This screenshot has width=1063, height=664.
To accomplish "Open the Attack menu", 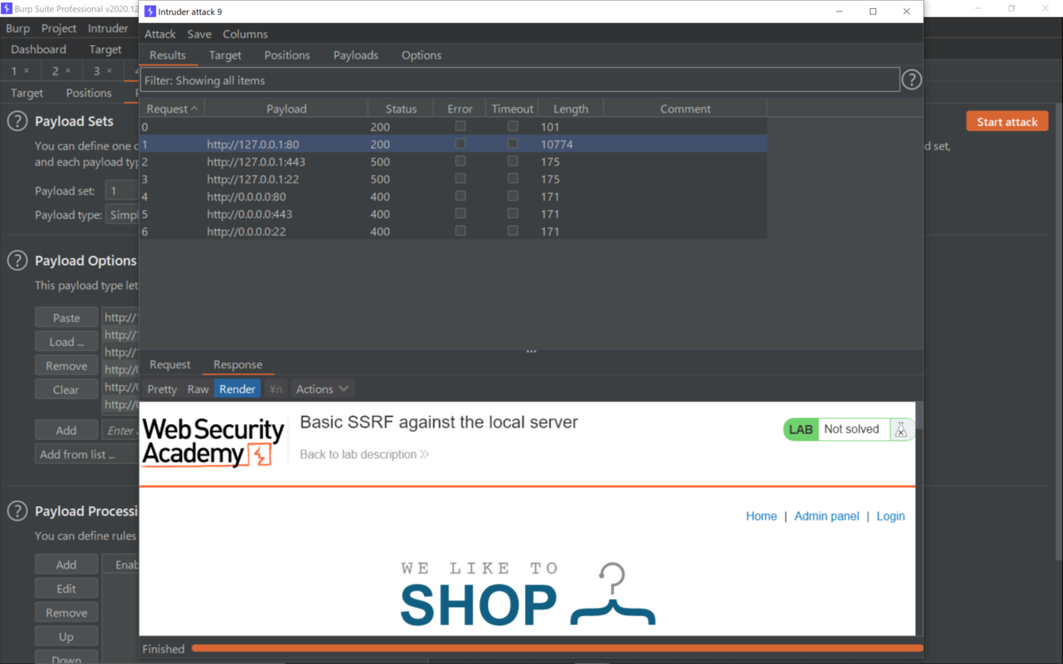I will pos(160,34).
